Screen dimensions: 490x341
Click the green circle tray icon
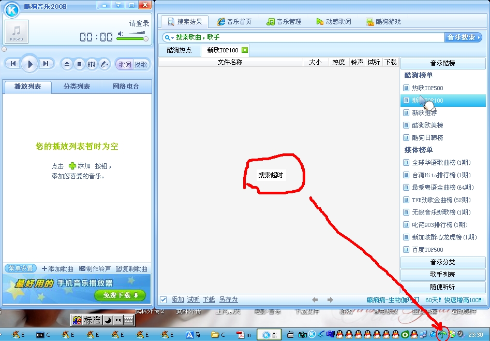(x=405, y=334)
